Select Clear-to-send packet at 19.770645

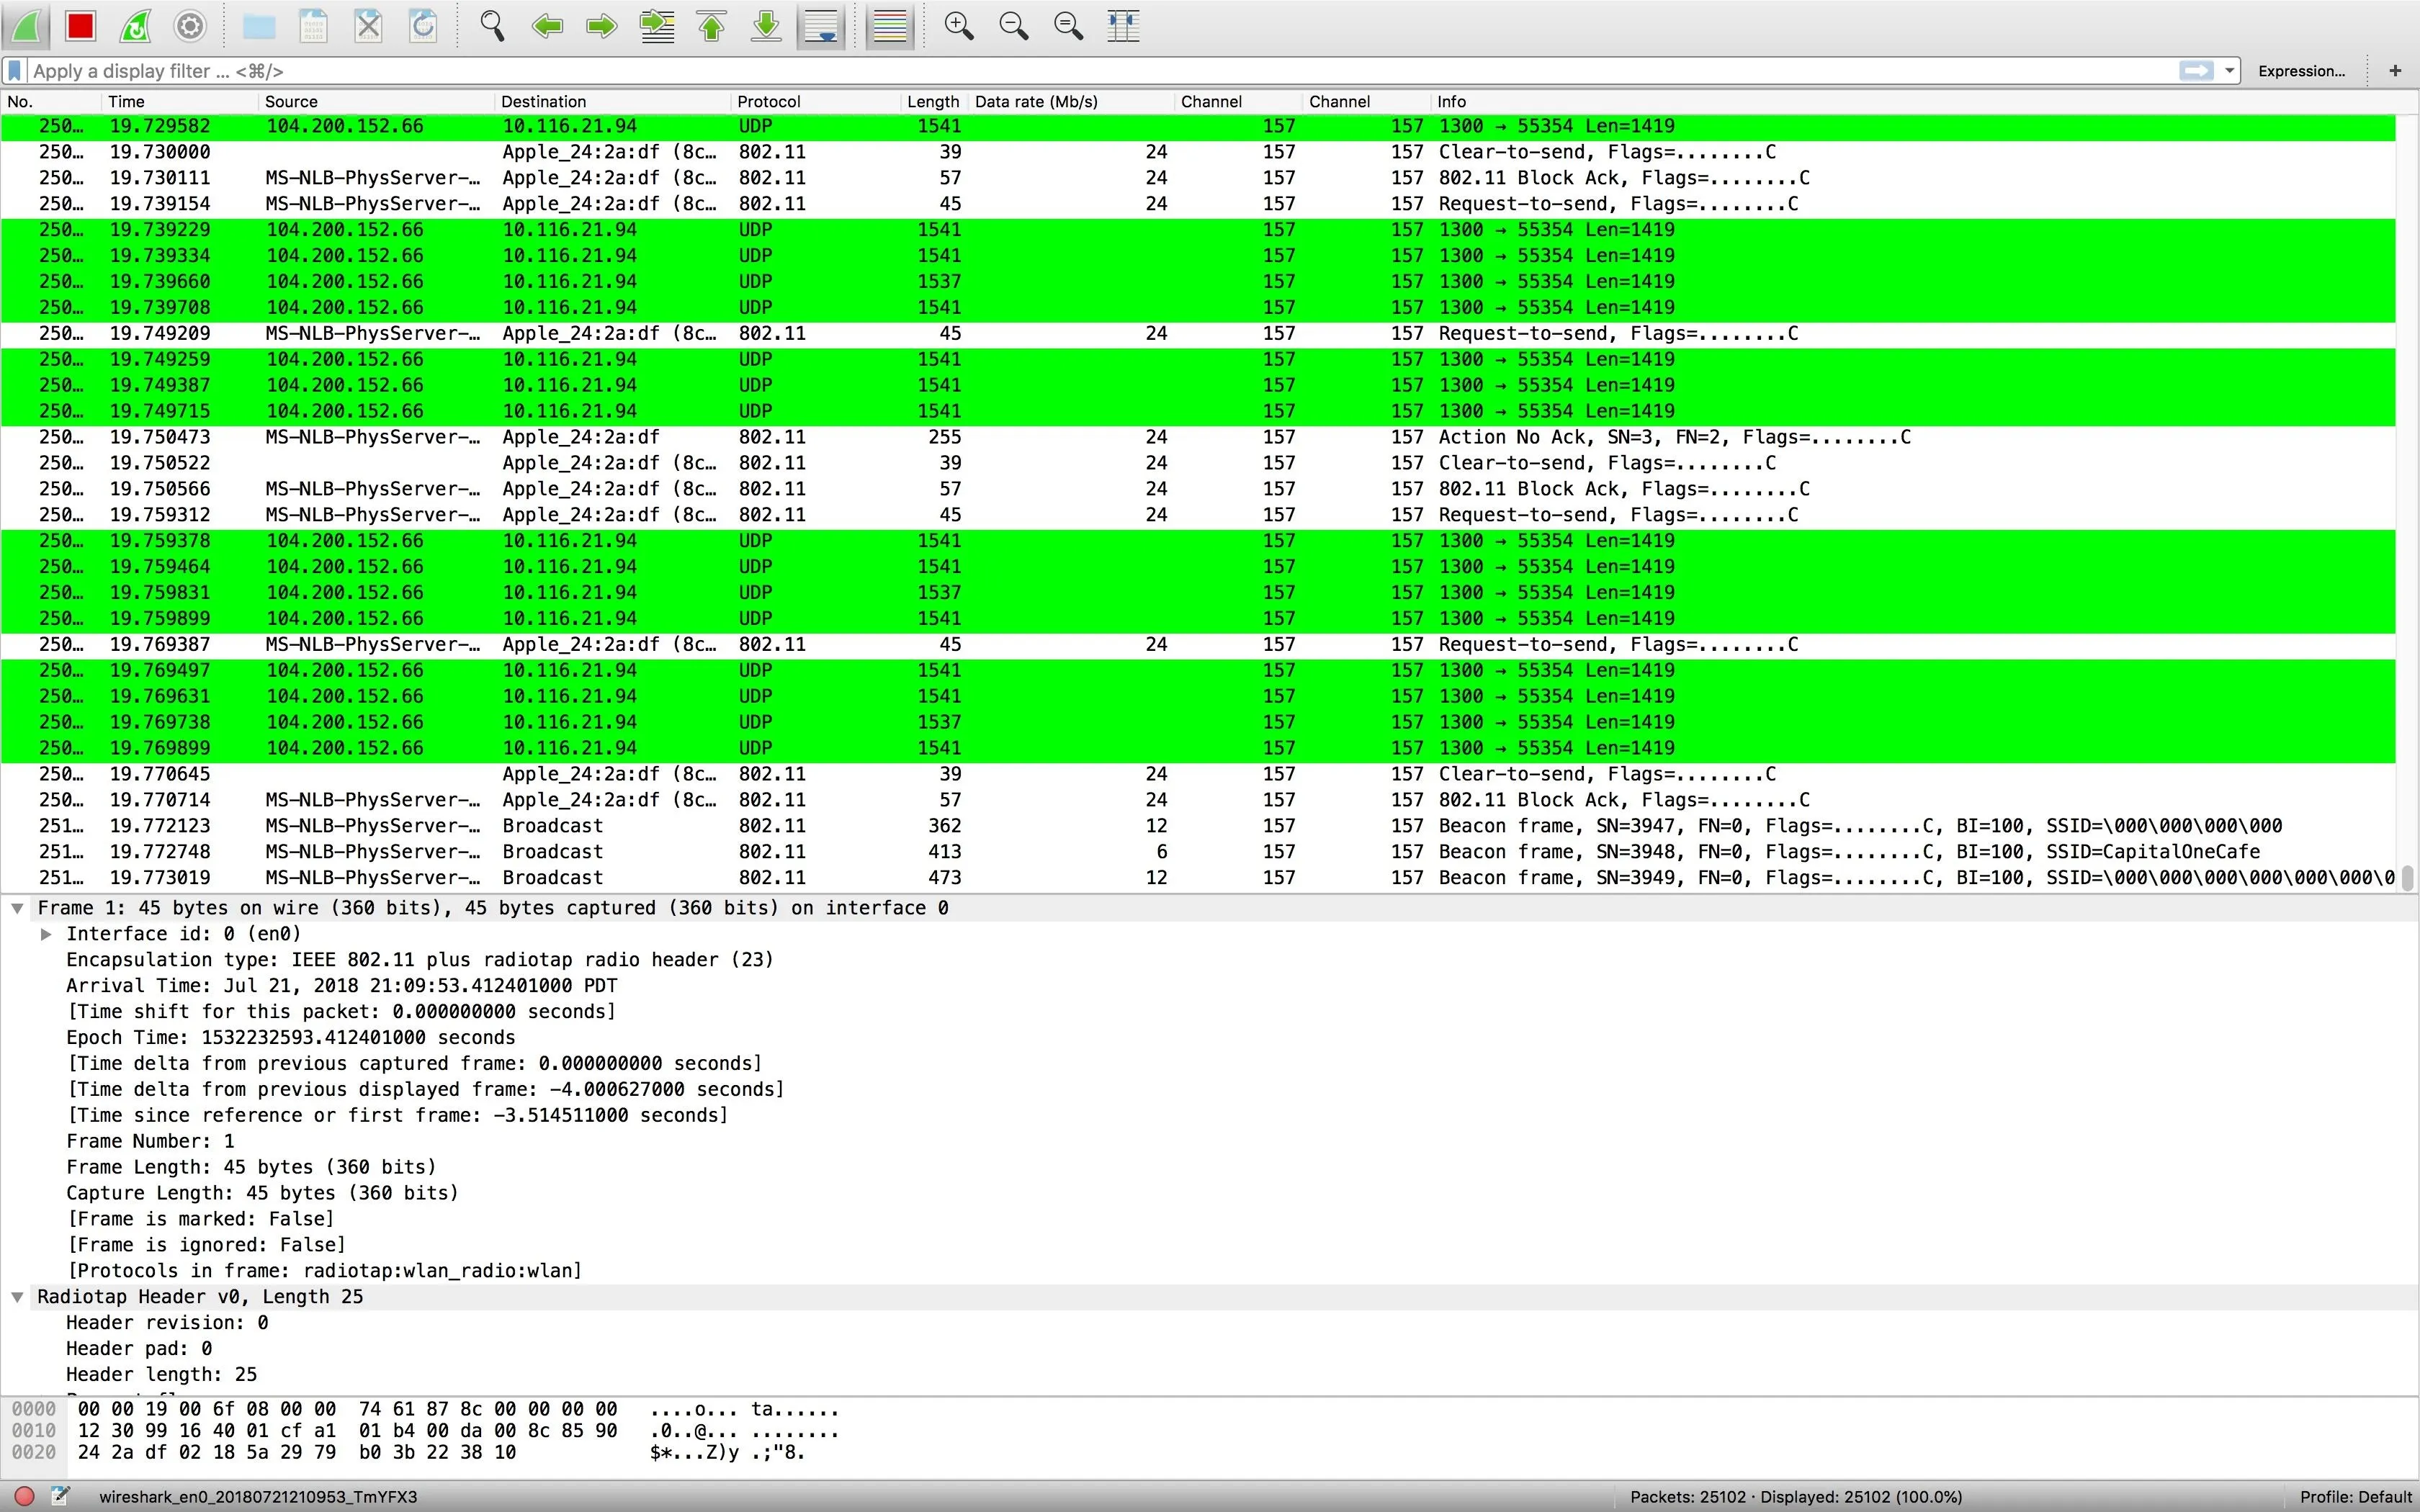pyautogui.click(x=1198, y=774)
